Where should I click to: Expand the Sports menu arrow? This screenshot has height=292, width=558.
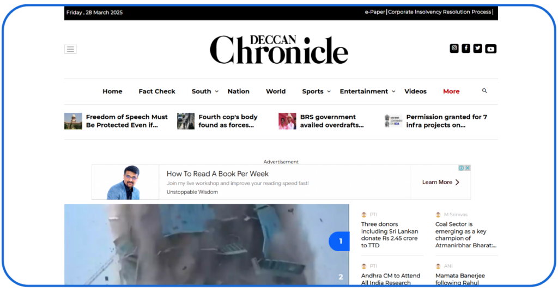pyautogui.click(x=329, y=92)
